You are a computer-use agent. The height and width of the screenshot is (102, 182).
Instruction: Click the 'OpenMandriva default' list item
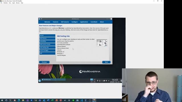[x=64, y=45]
